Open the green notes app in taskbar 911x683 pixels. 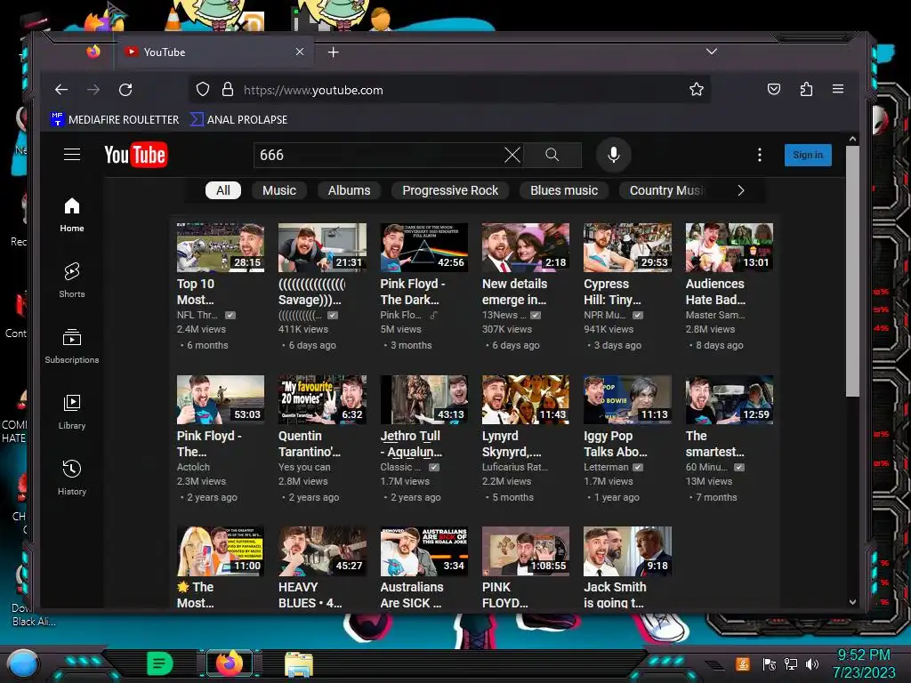(160, 663)
